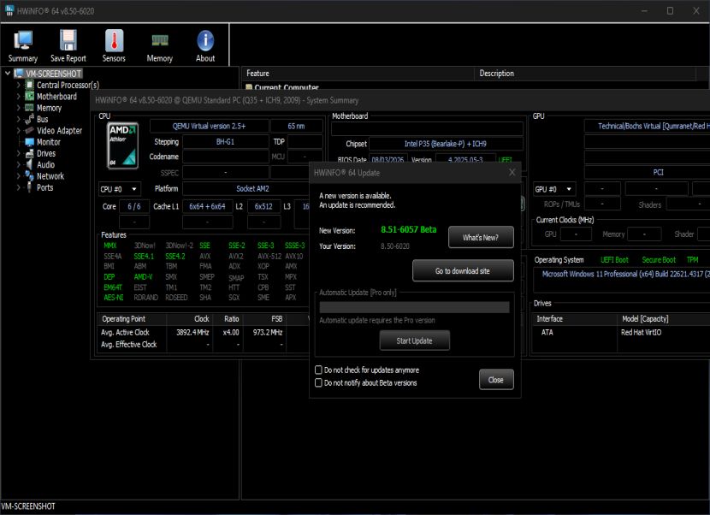Open the Memory toolbar icon
Viewport: 710px width, 515px height.
pyautogui.click(x=160, y=40)
